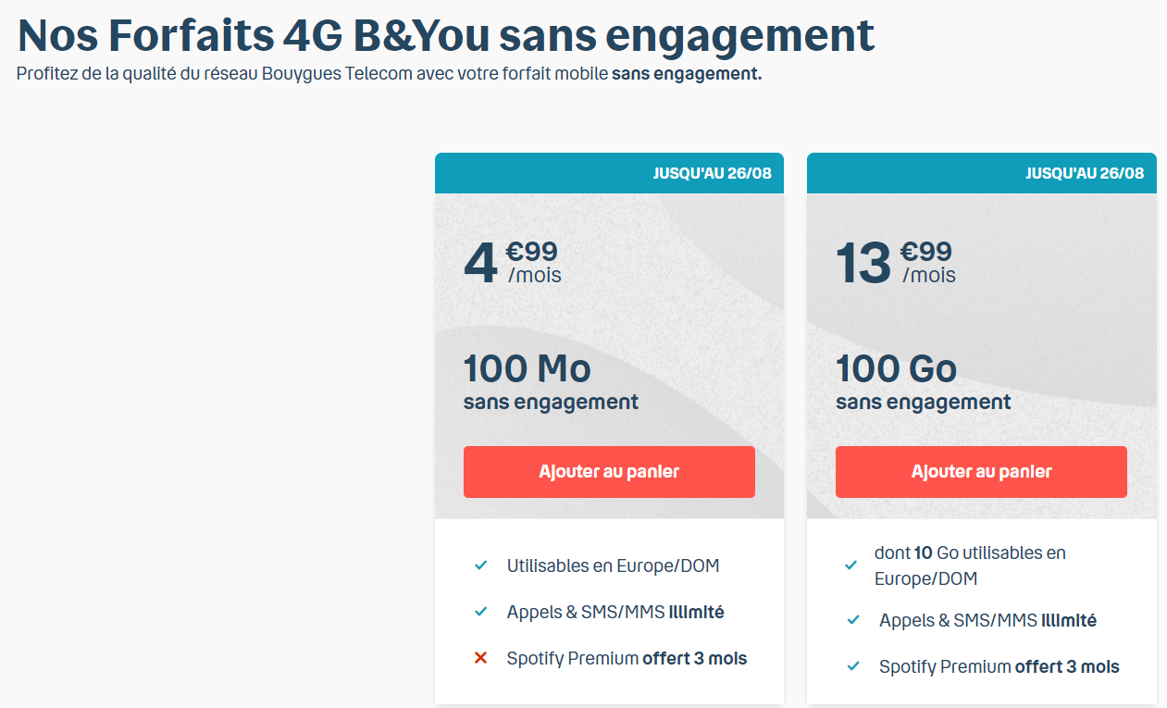Viewport: 1167px width, 708px height.
Task: Add the 100 Go plan to cart
Action: pos(981,472)
